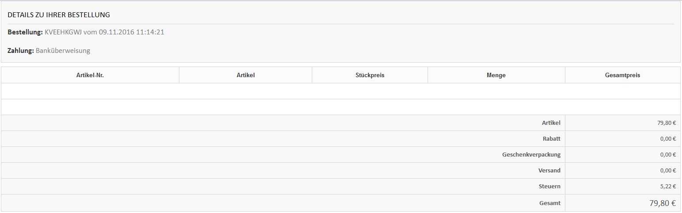This screenshot has width=682, height=213.
Task: Click the 'Bestellung:' bold label
Action: click(x=25, y=32)
